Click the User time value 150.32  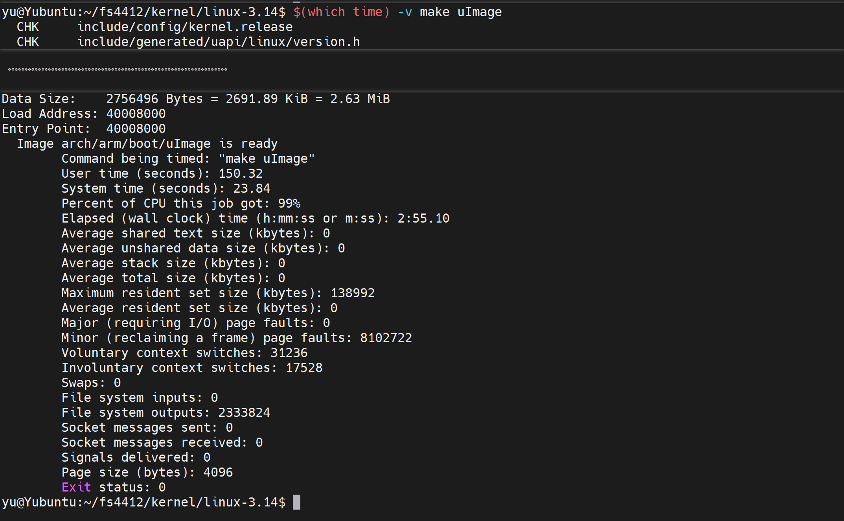[x=240, y=173]
